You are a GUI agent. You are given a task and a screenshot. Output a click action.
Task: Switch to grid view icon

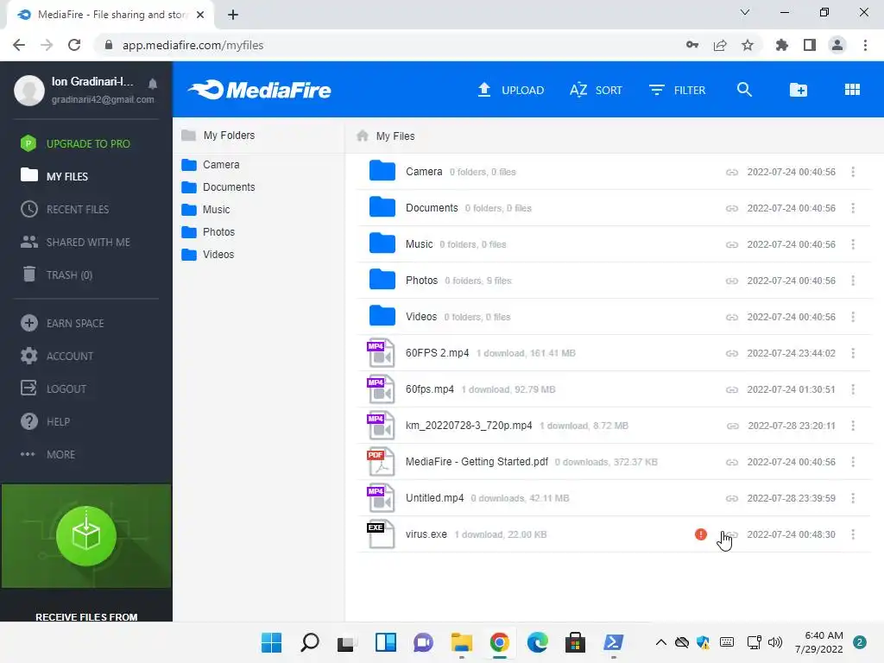pyautogui.click(x=852, y=90)
